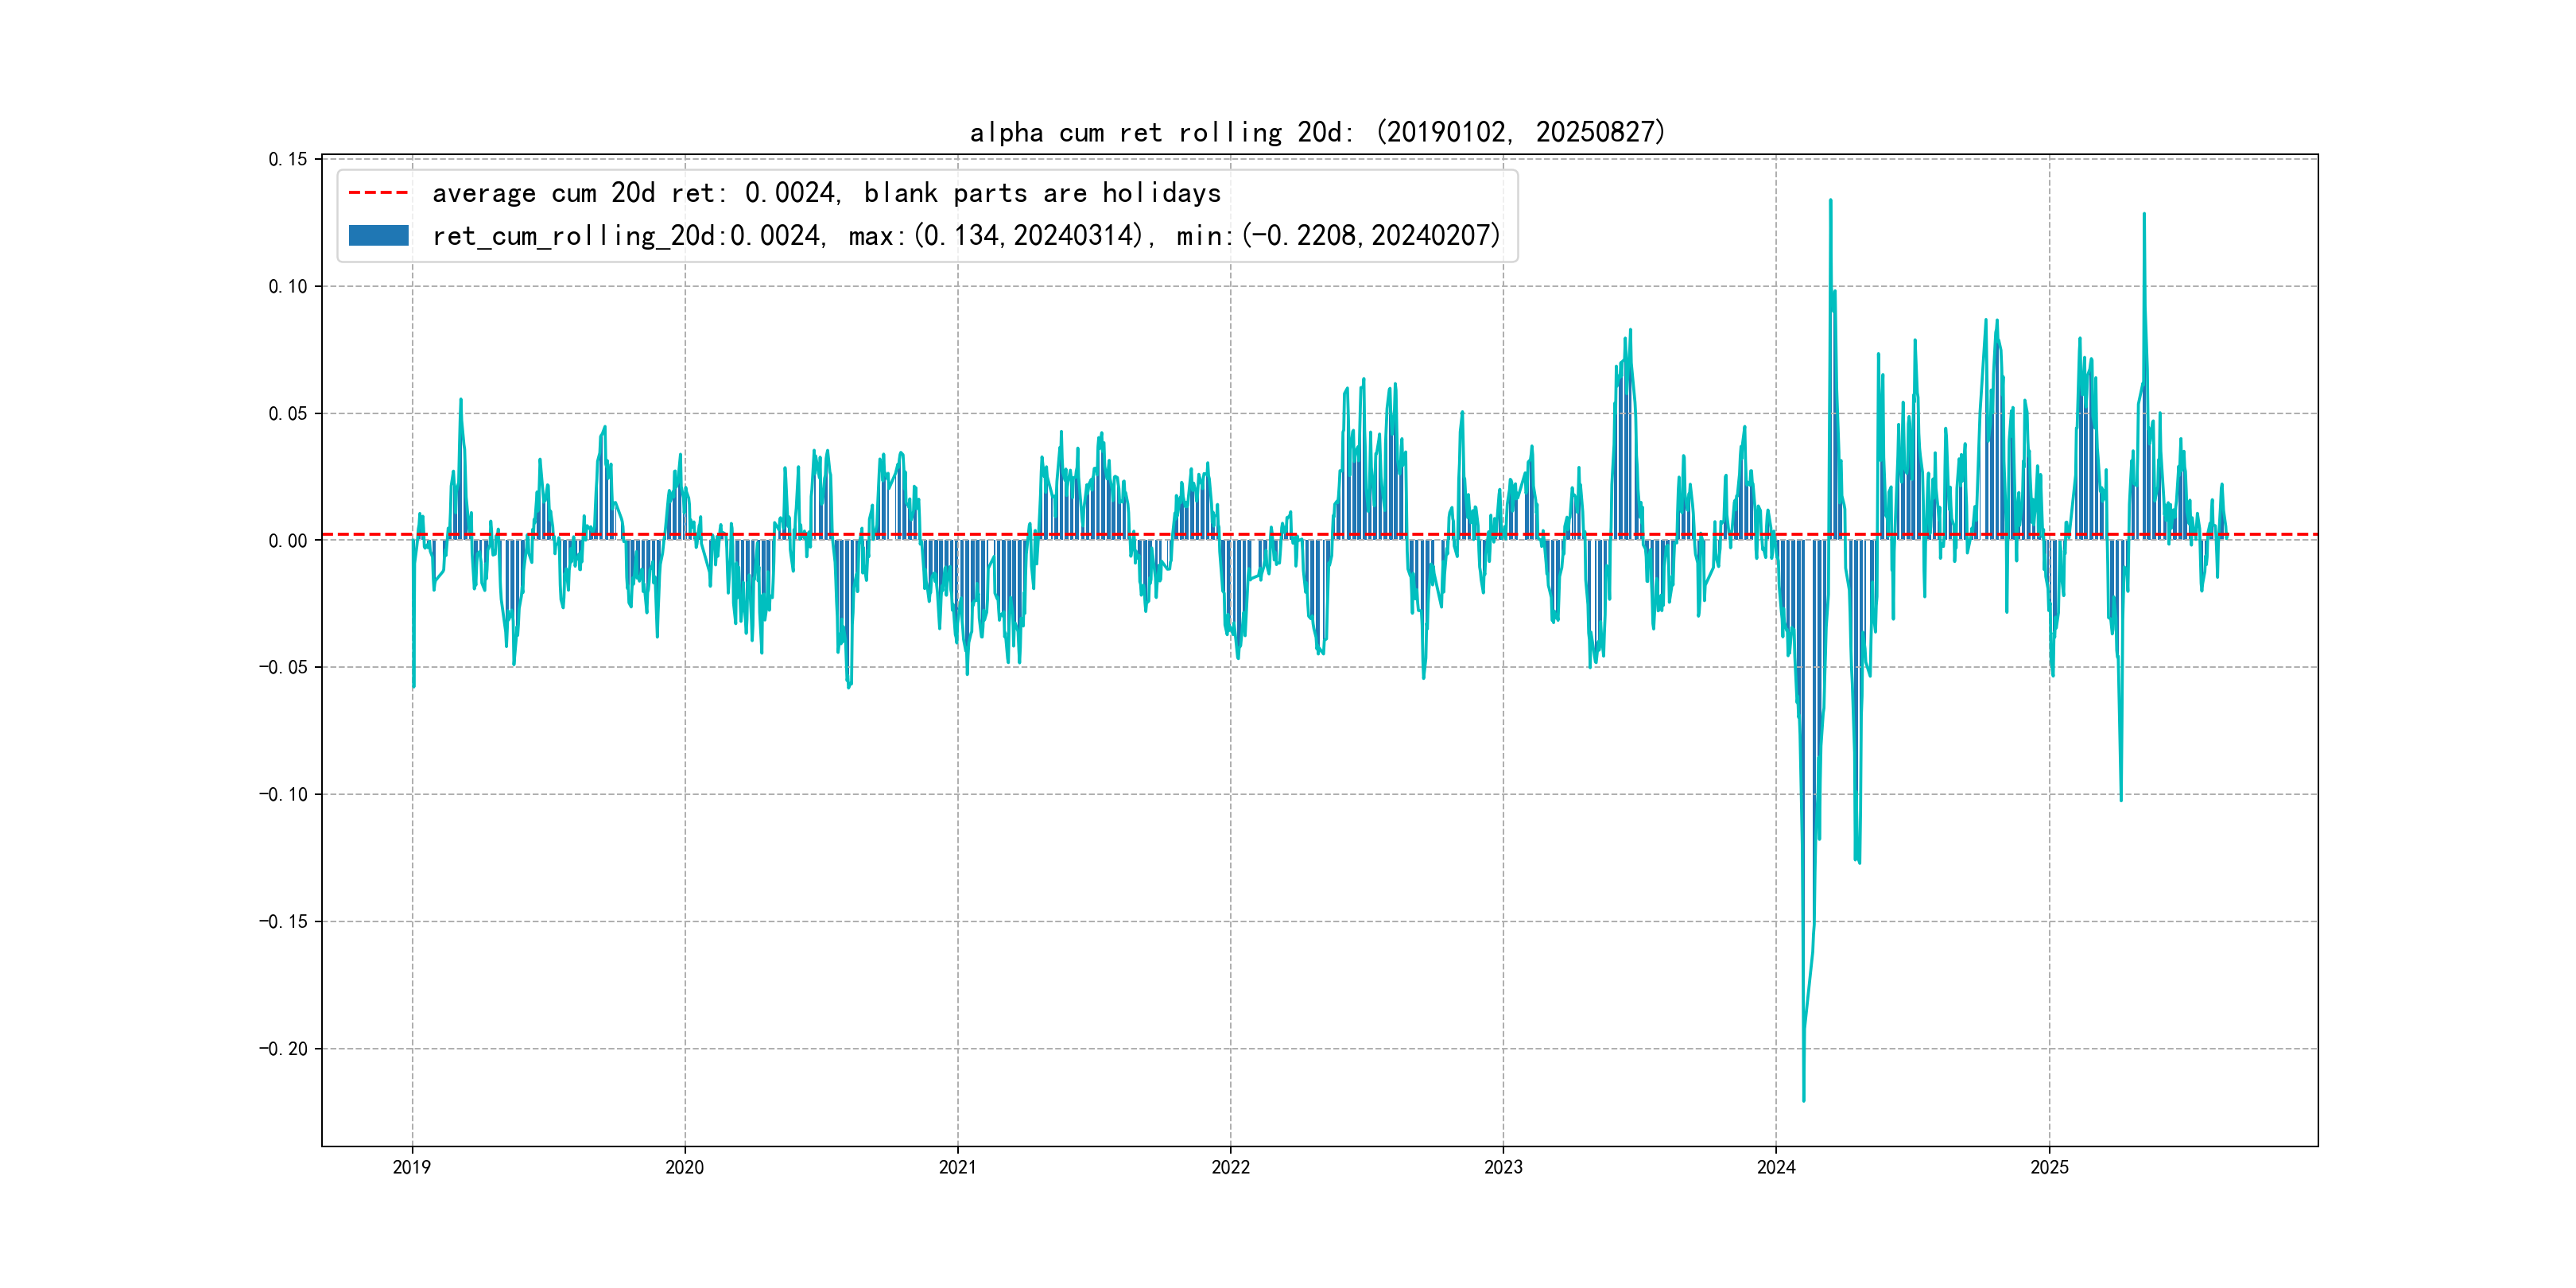Screen dimensions: 2576x1288
Task: Click the 2023 x-axis tick label
Action: (1503, 1167)
